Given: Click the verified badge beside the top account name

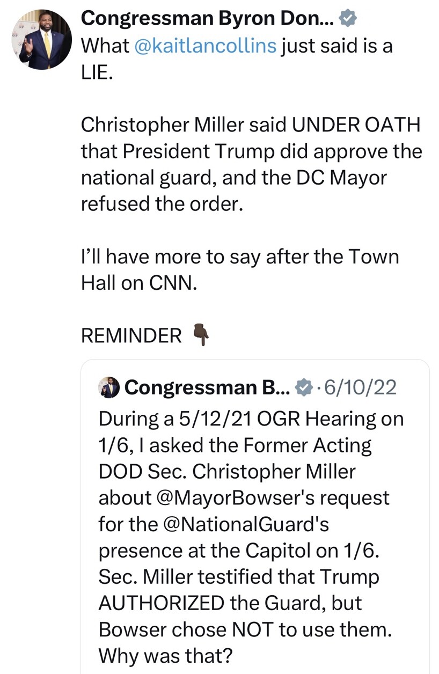Looking at the screenshot, I should point(348,19).
